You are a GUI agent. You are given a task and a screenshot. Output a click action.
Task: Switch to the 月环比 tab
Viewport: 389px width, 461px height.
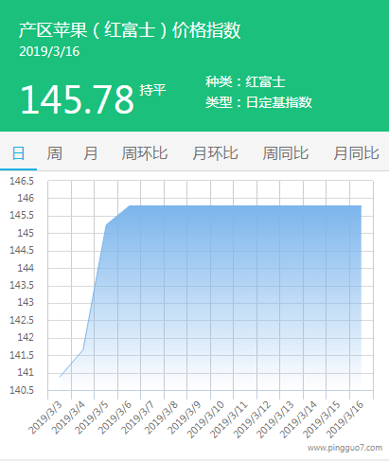[x=215, y=153]
